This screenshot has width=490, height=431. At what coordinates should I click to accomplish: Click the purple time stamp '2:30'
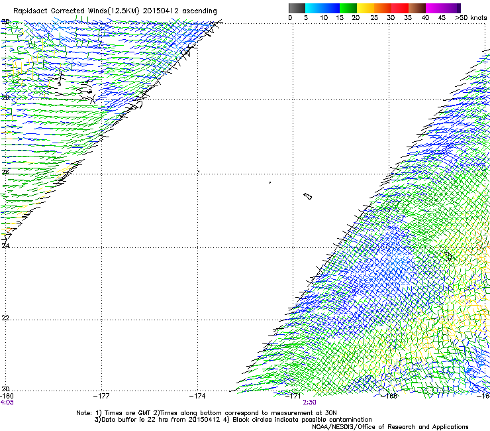(x=309, y=402)
